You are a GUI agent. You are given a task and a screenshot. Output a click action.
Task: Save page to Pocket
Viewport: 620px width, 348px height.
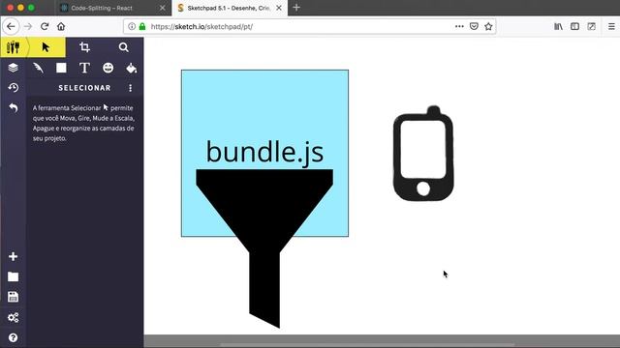tap(474, 26)
